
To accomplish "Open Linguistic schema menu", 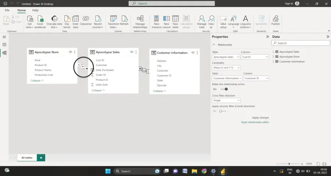I will click(246, 22).
